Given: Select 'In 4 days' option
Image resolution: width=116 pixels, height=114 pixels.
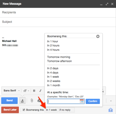Looking at the screenshot, I should coord(53,73).
